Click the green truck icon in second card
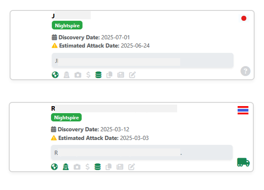The height and width of the screenshot is (190, 264). click(x=243, y=162)
